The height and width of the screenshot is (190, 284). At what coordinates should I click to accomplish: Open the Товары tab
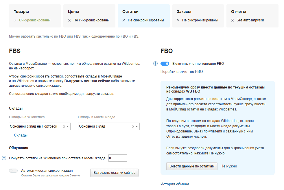click(x=35, y=16)
